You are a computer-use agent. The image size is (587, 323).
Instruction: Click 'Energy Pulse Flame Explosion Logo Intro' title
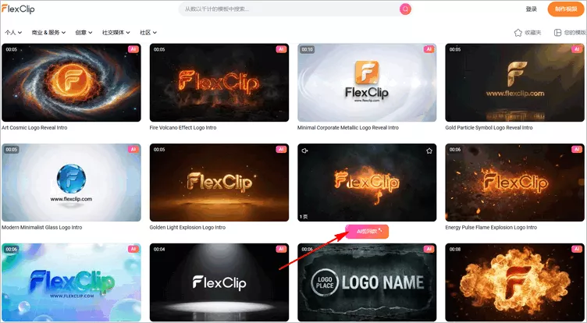pos(491,228)
